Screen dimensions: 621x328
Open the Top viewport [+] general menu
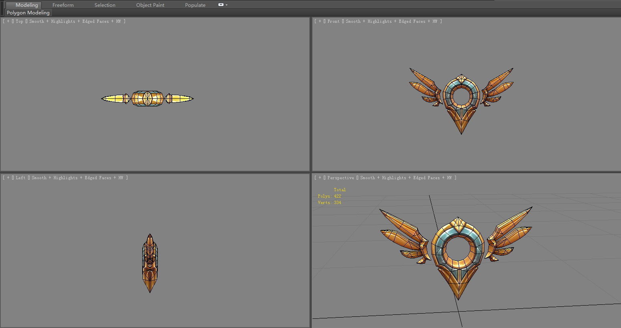pyautogui.click(x=8, y=21)
